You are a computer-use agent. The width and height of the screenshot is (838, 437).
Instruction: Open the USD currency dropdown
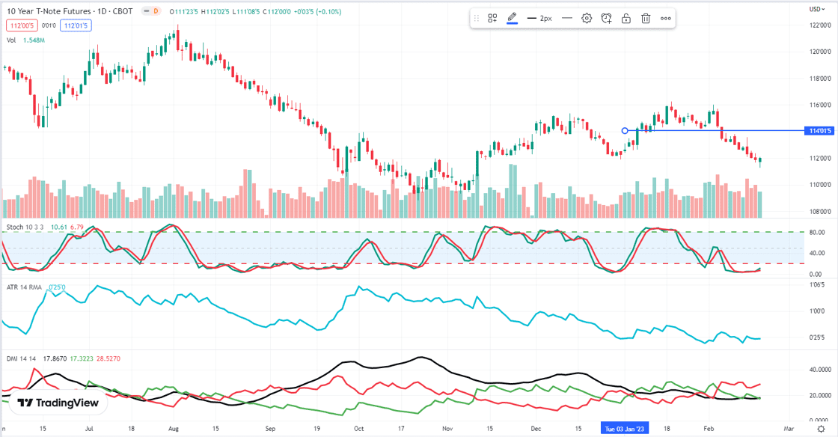(816, 9)
